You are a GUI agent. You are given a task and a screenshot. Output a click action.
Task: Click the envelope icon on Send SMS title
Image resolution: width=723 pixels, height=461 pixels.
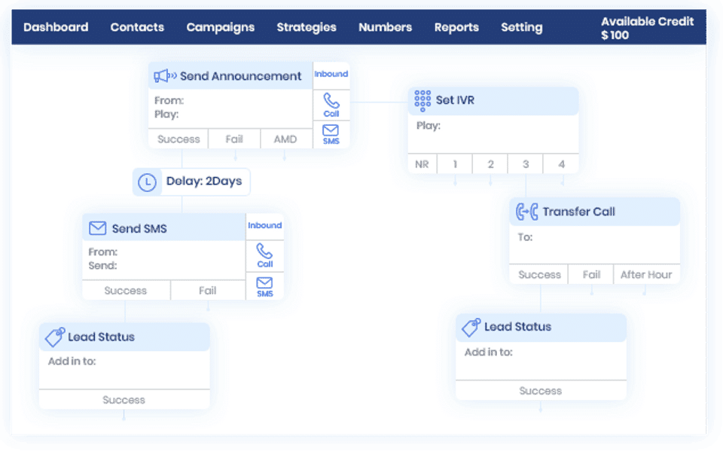click(97, 228)
